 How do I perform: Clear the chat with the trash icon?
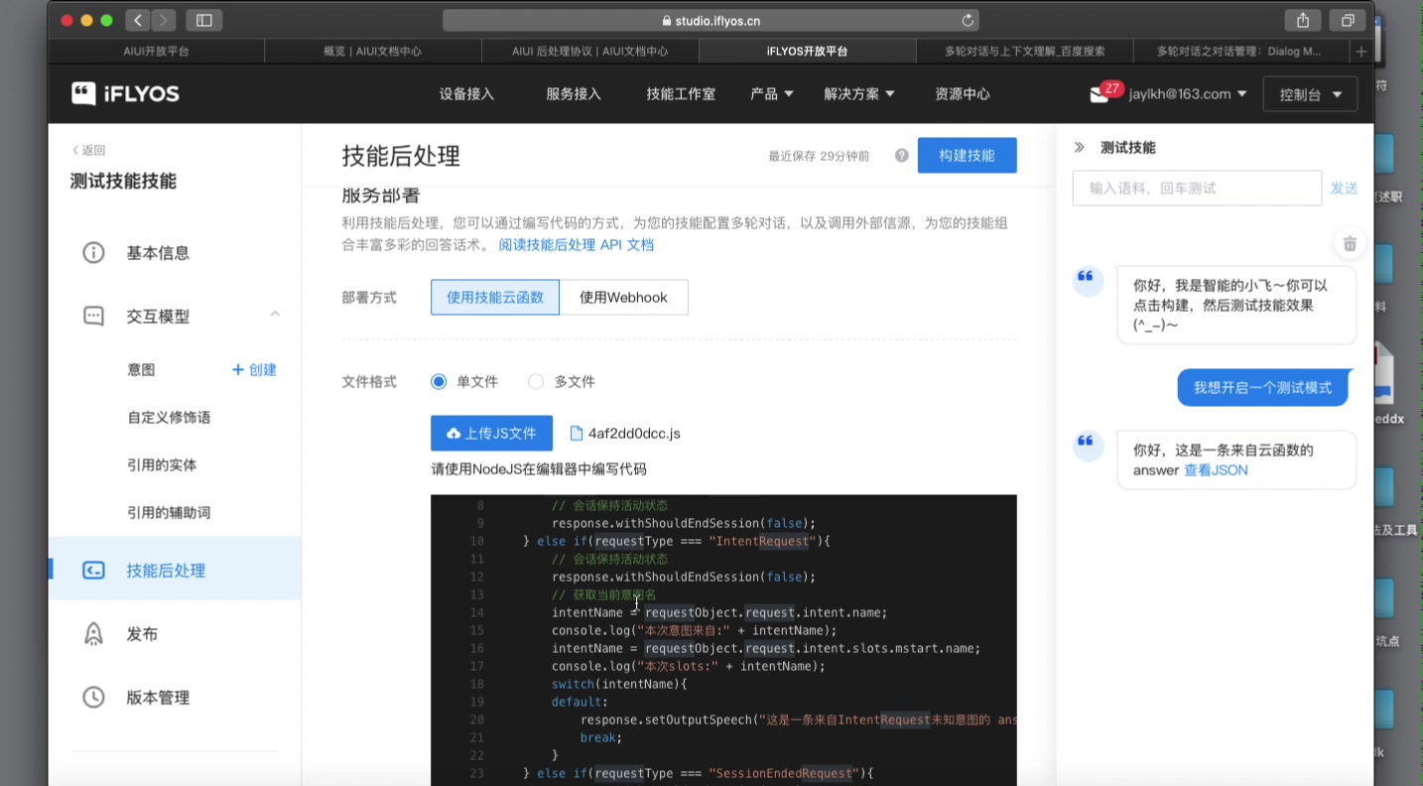[1350, 243]
